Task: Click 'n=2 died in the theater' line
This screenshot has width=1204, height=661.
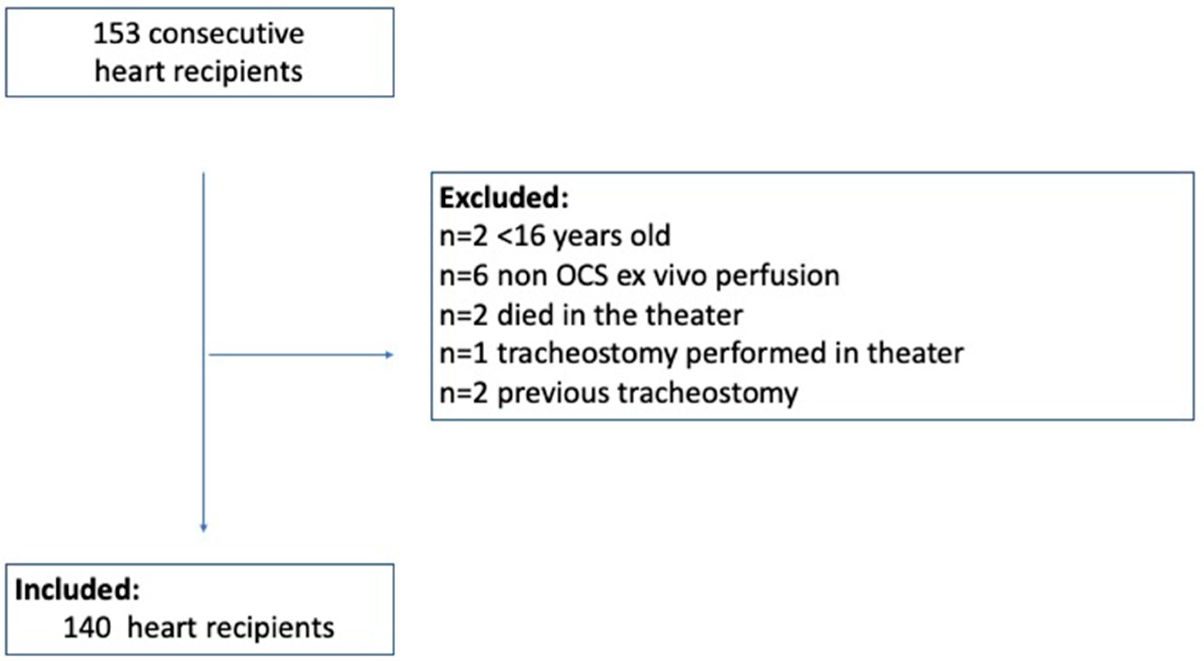Action: [591, 315]
